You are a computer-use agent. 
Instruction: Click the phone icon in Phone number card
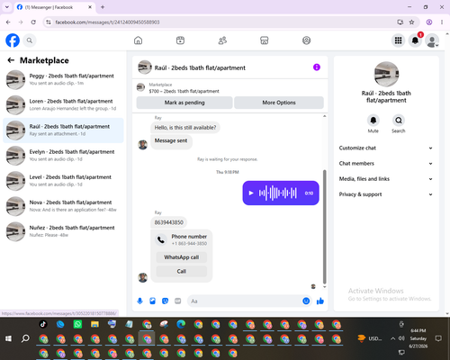pos(161,239)
